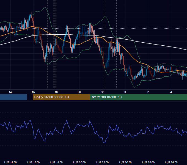The width and height of the screenshot is (187, 165).
Task: Click the 11/2 18:00 date label
Action: click(x=56, y=162)
